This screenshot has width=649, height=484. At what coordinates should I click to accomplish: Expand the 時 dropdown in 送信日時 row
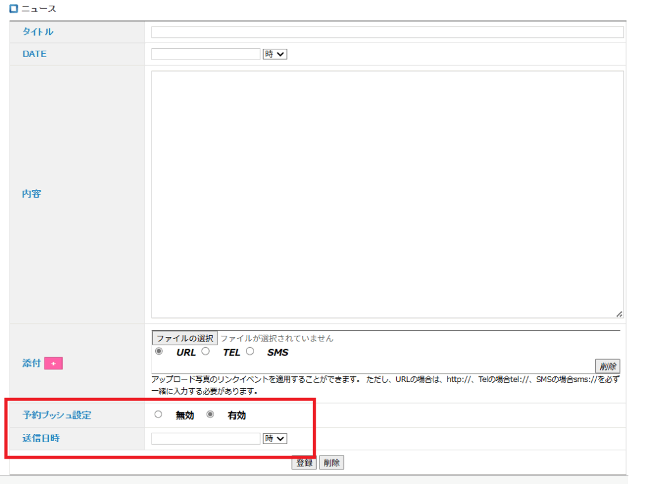[275, 438]
